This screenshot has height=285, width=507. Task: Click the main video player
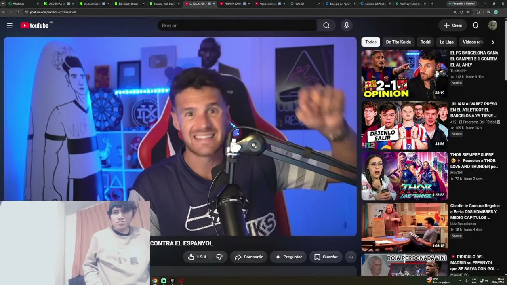tap(181, 137)
